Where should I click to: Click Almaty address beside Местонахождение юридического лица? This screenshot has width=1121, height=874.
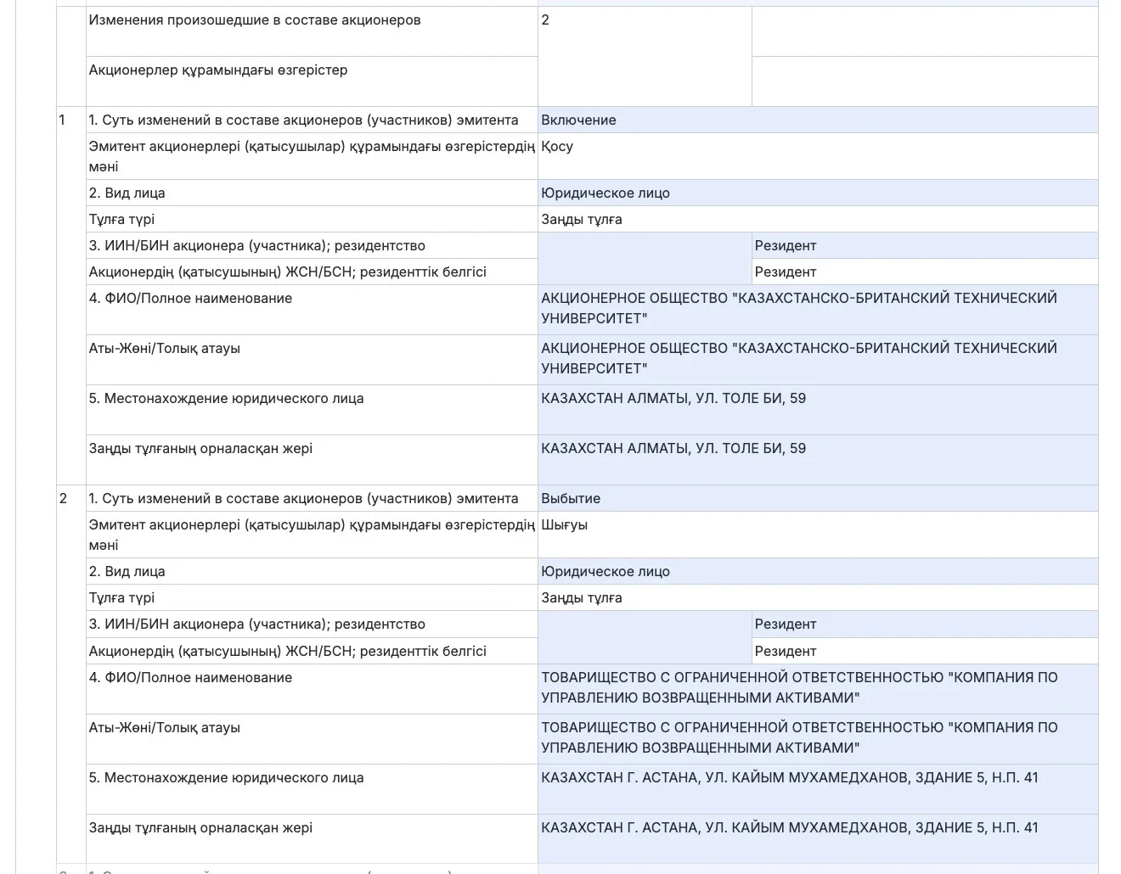[817, 409]
